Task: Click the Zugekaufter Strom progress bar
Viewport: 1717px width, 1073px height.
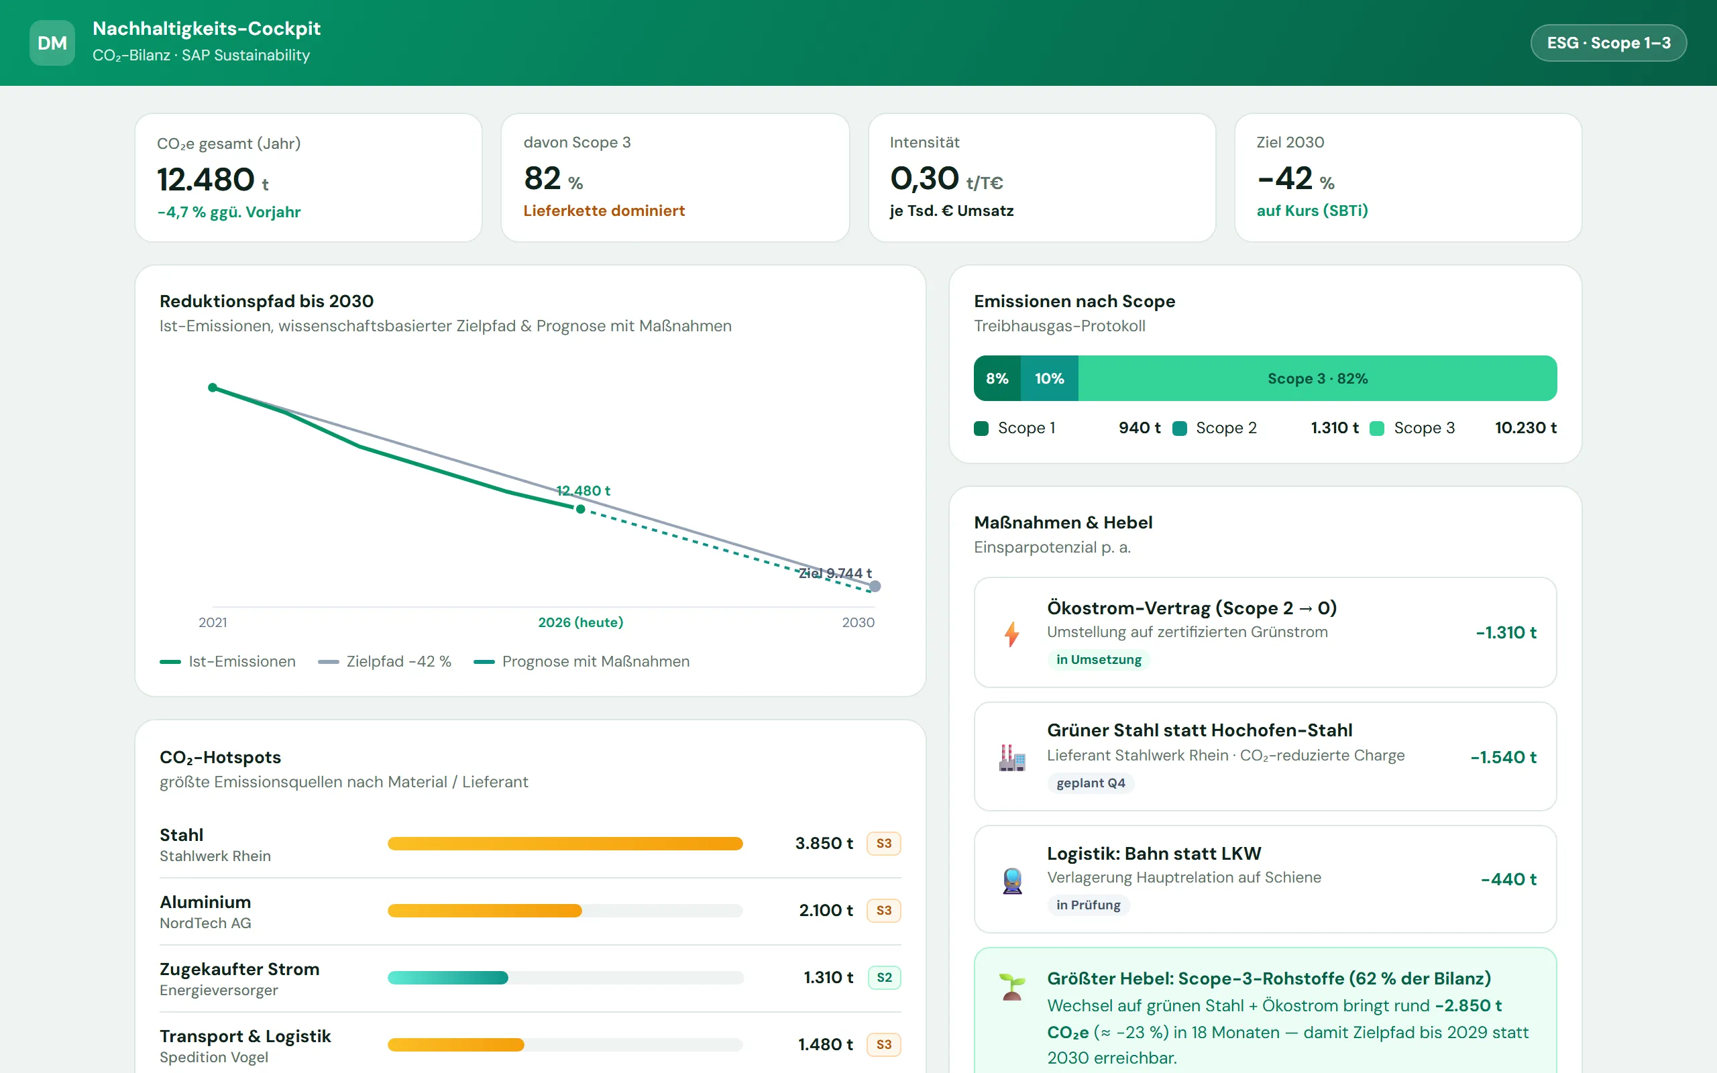Action: [x=565, y=978]
